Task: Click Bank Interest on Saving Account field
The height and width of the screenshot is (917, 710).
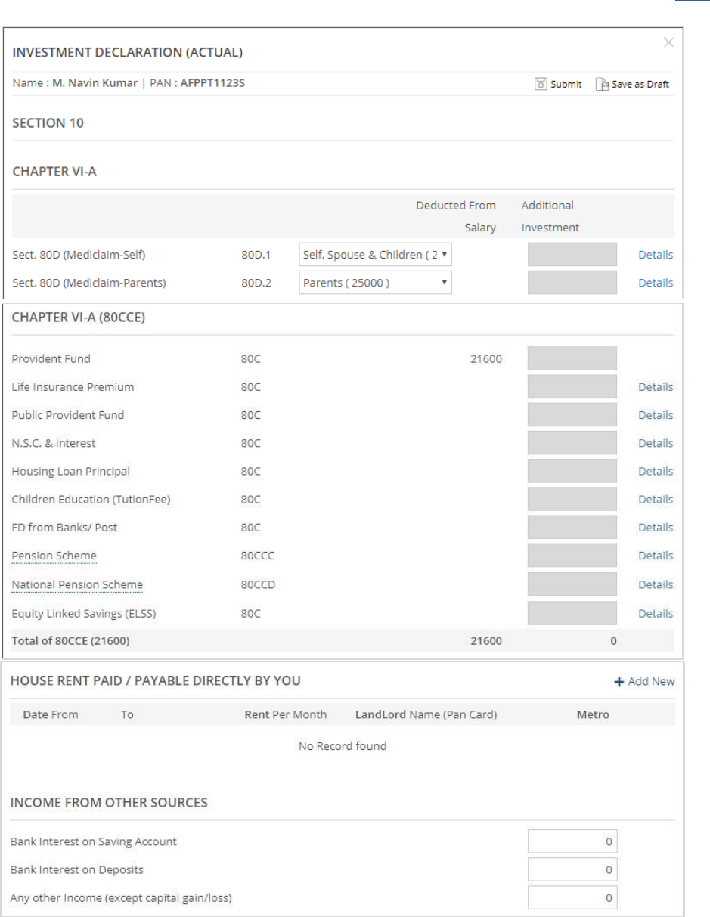Action: 572,841
